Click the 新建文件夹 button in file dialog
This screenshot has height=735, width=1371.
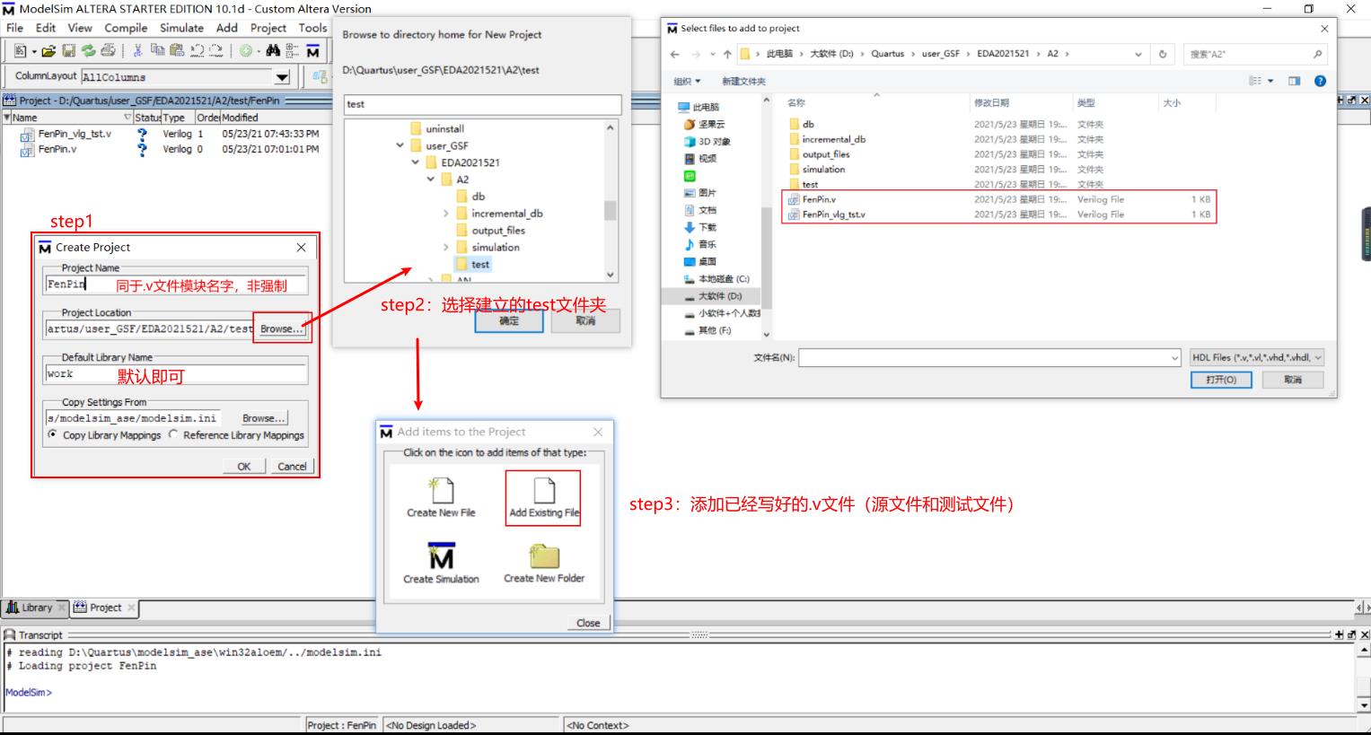[743, 81]
